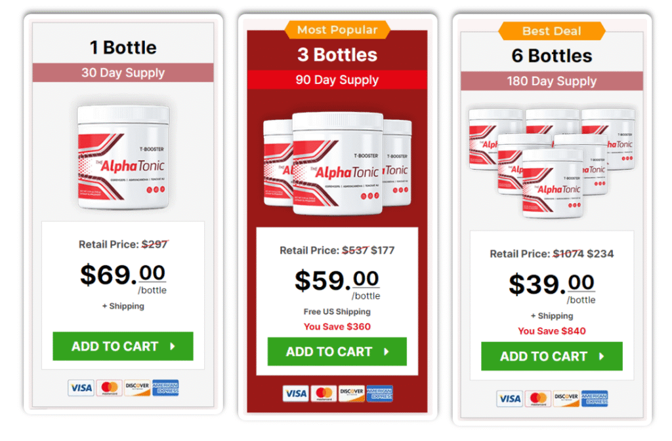
Task: Click the American Express icon in 3 Bottles card
Action: click(380, 394)
